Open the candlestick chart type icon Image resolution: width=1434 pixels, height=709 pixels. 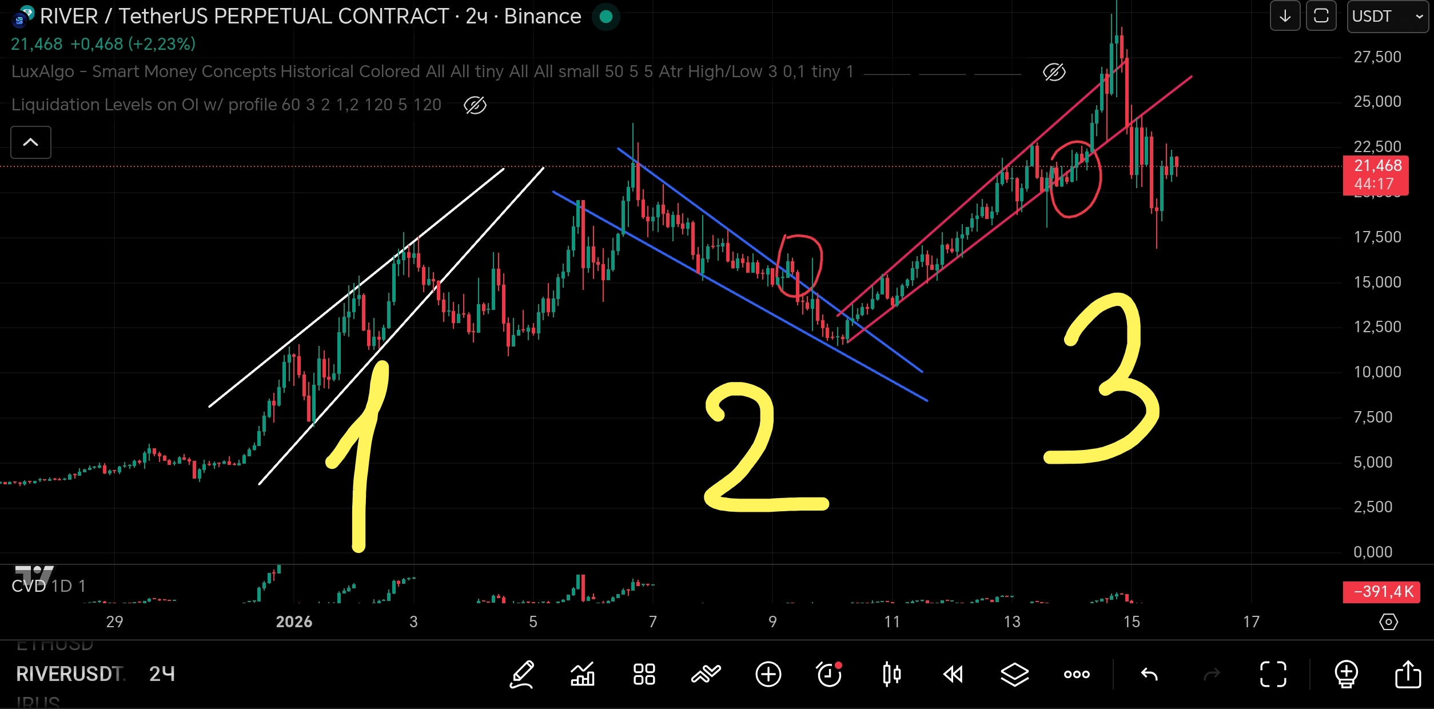(891, 674)
